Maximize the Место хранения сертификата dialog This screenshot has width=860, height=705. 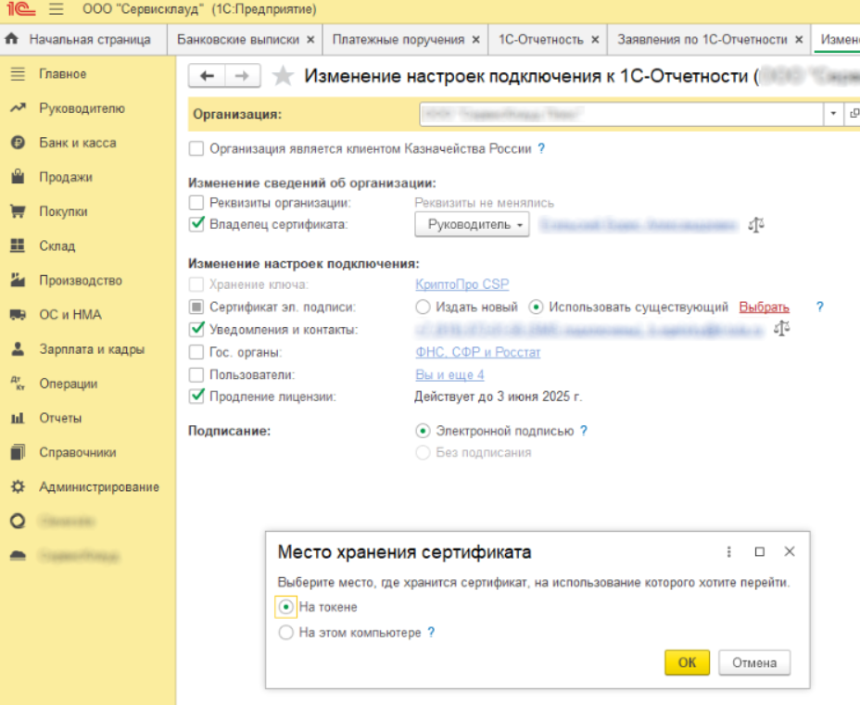tap(760, 551)
